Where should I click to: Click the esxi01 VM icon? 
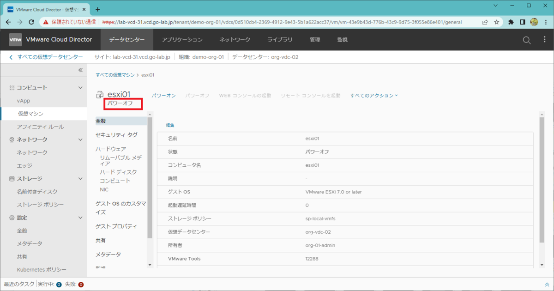(x=100, y=95)
